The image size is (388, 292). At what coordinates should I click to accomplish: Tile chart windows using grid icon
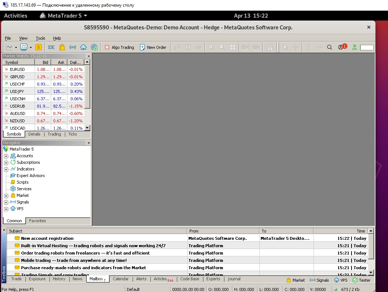coord(233,47)
